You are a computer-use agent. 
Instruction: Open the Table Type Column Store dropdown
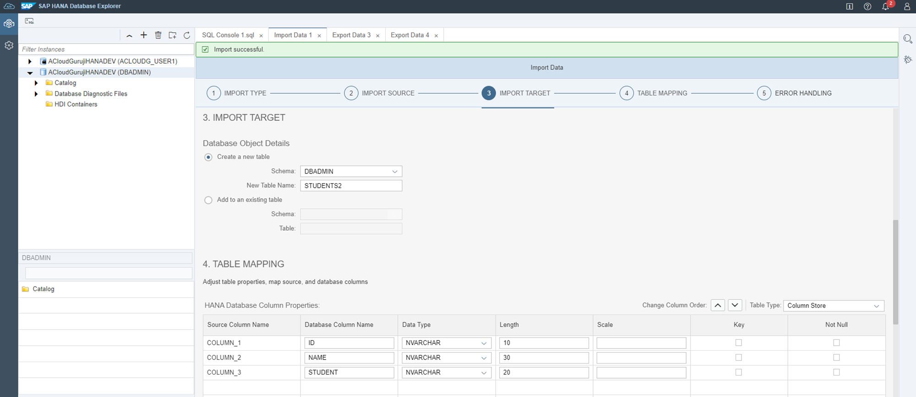click(833, 306)
